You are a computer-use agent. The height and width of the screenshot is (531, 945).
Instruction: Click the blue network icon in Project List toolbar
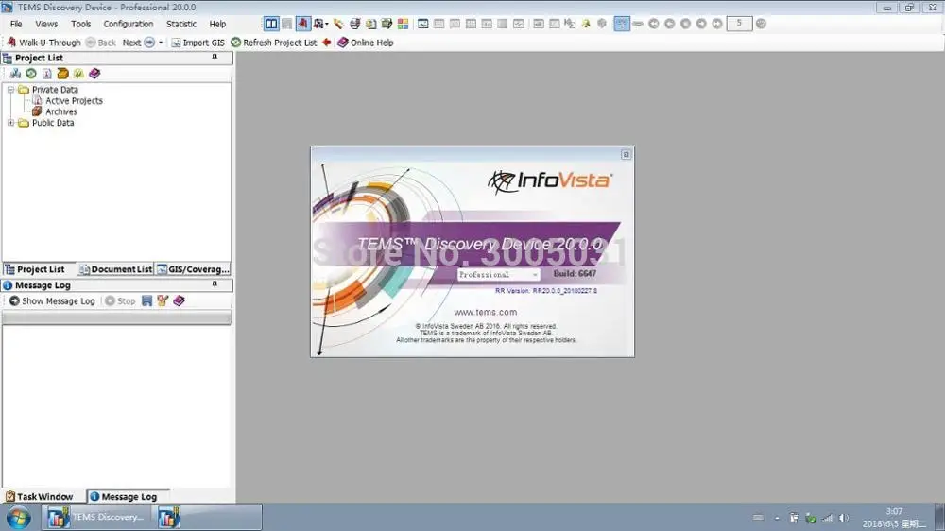15,74
